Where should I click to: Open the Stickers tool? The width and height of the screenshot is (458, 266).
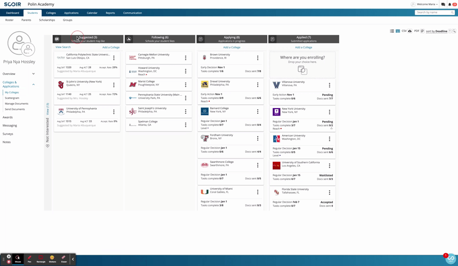(52, 259)
